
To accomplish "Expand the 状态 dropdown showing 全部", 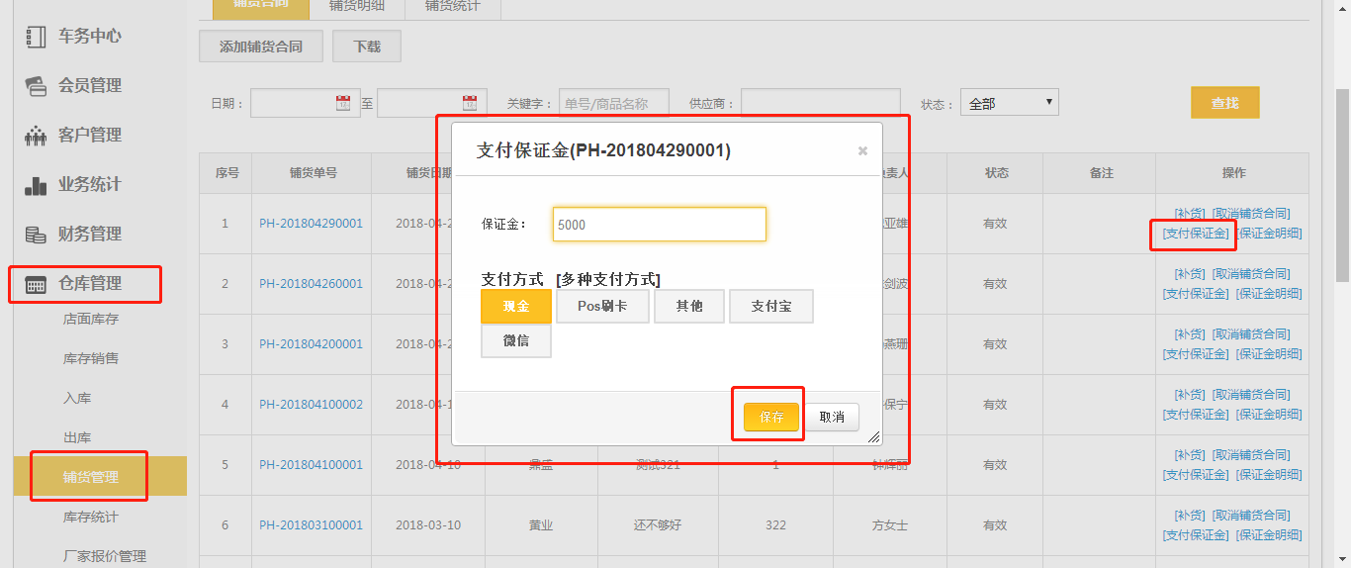I will click(x=1009, y=103).
